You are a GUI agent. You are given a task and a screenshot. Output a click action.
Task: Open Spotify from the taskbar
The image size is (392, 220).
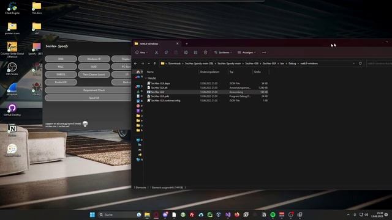(x=273, y=215)
